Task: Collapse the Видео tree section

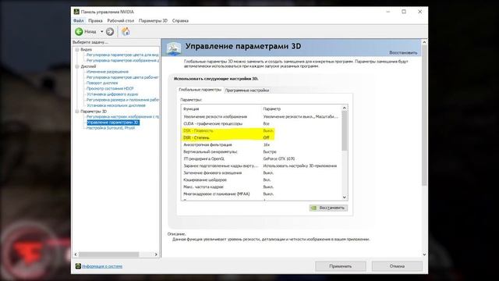Action: (77, 50)
